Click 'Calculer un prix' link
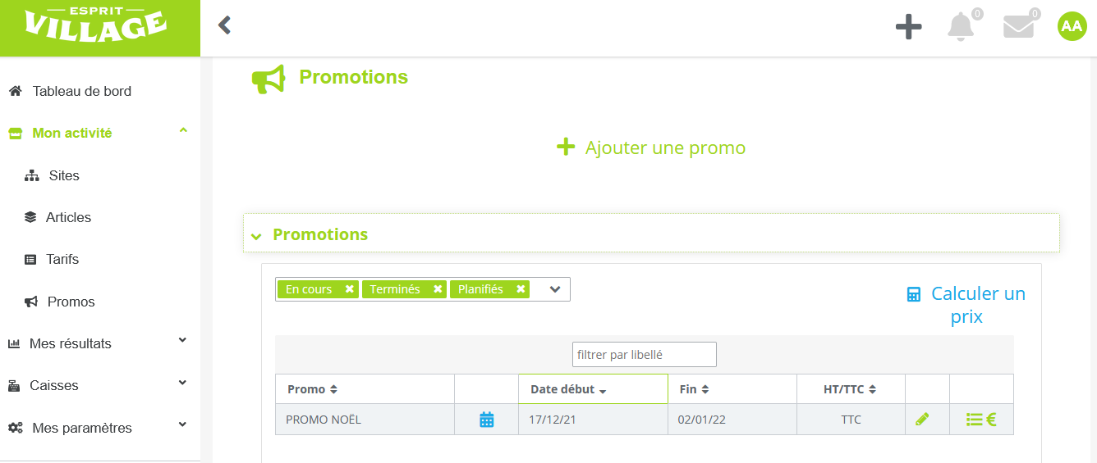The width and height of the screenshot is (1097, 463). pos(966,305)
